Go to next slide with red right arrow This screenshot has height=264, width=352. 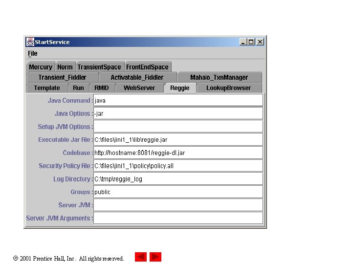tap(155, 257)
